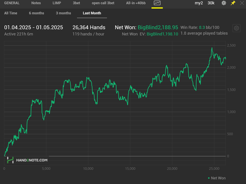Click the 2,000 y-axis label

(x=231, y=67)
